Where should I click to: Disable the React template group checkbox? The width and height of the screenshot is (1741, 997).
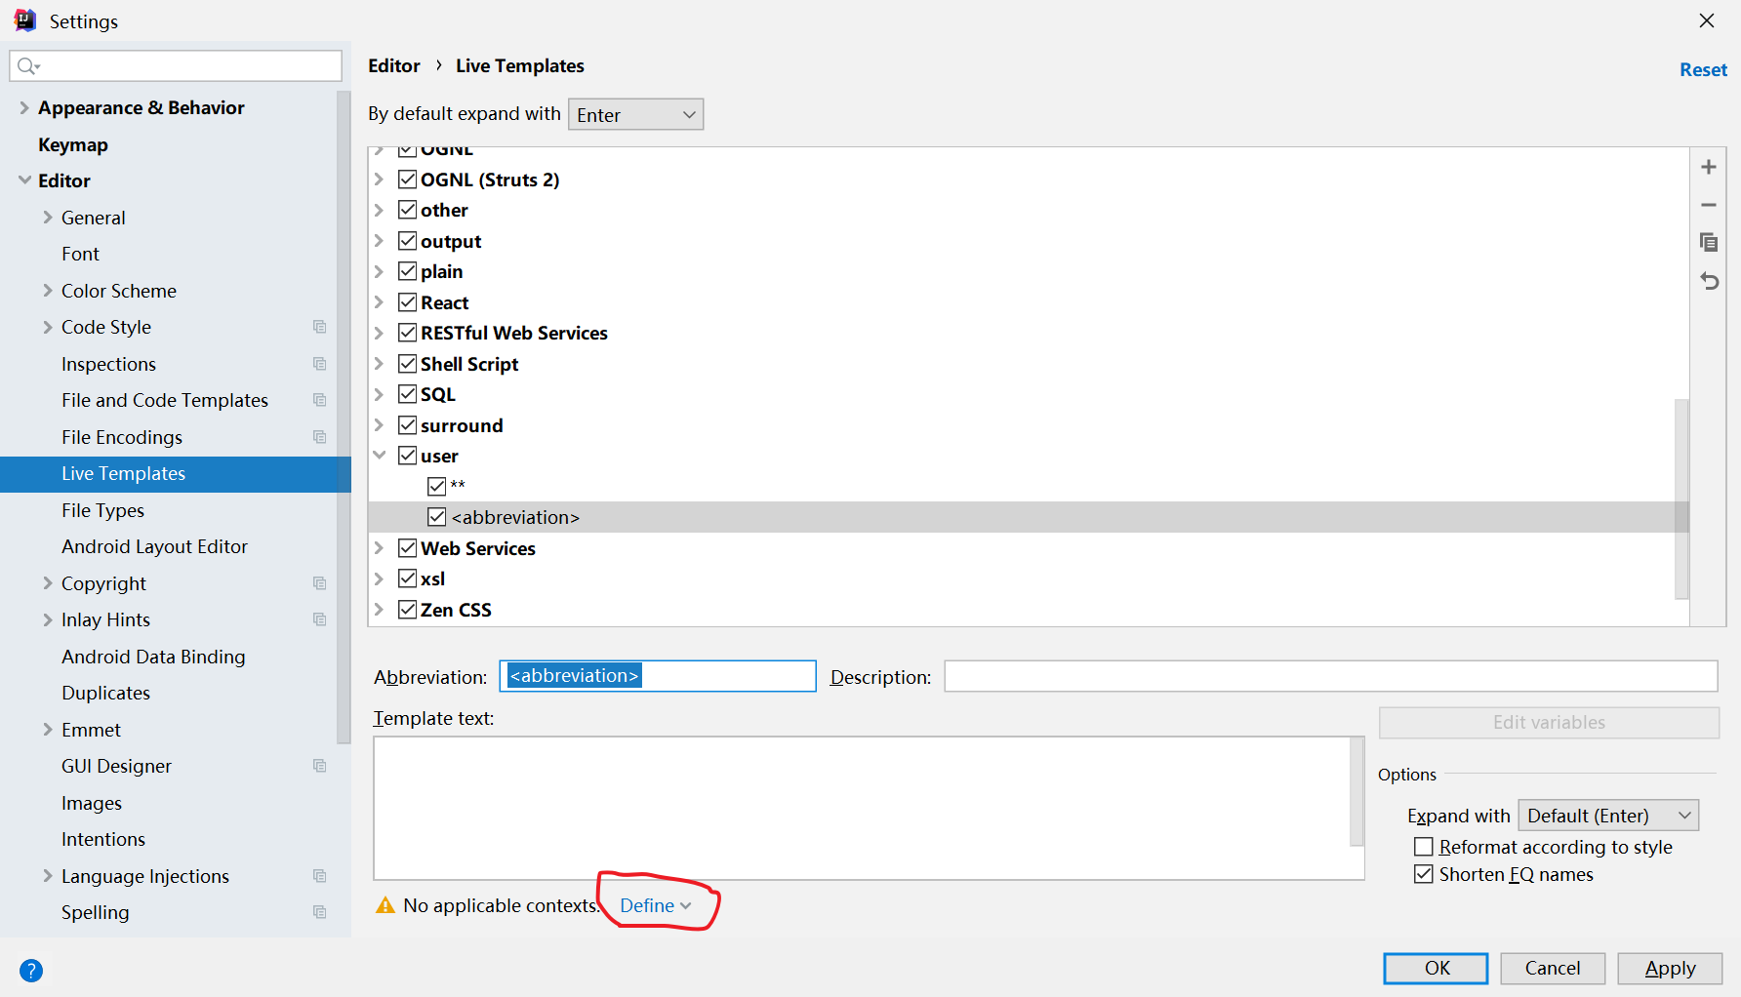(x=408, y=302)
